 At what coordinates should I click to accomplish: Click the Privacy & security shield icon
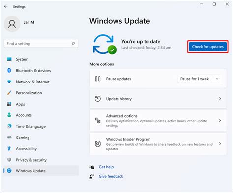[9, 160]
